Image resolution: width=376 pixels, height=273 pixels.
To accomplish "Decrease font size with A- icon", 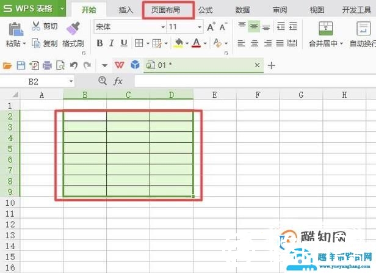I will point(223,27).
